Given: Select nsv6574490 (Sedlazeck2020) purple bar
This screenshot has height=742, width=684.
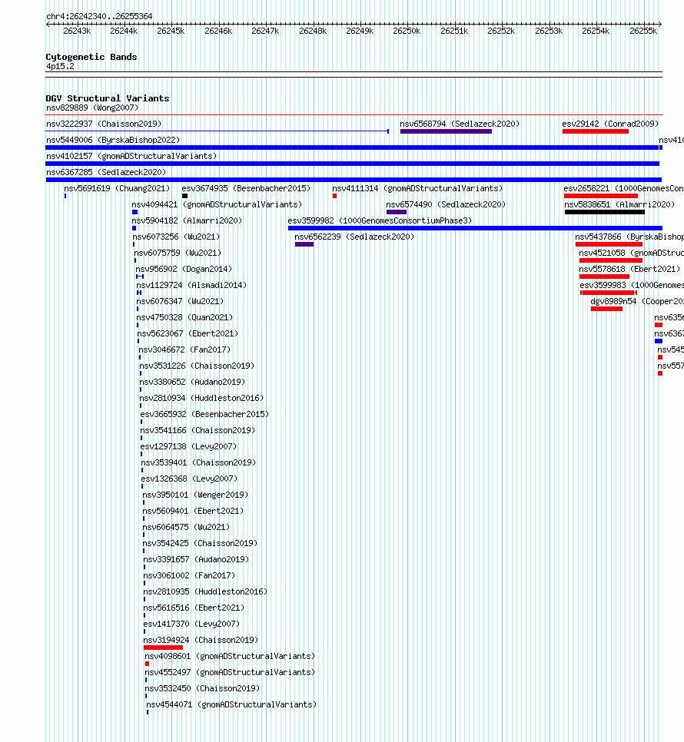Looking at the screenshot, I should click(x=397, y=212).
